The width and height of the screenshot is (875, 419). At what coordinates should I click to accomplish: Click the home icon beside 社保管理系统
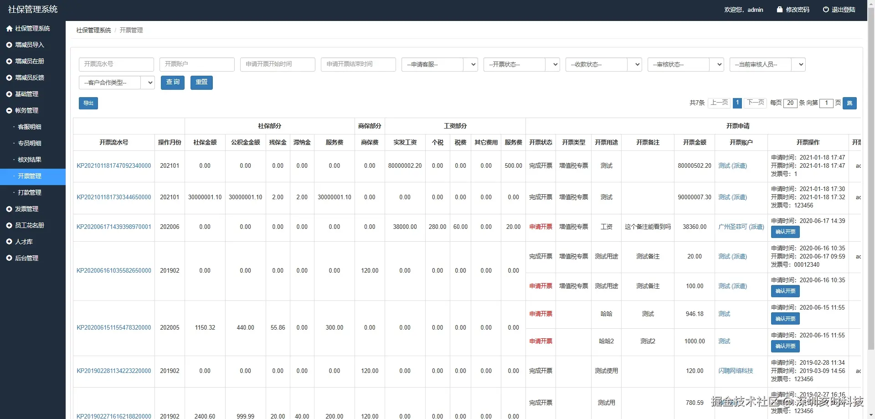coord(9,29)
